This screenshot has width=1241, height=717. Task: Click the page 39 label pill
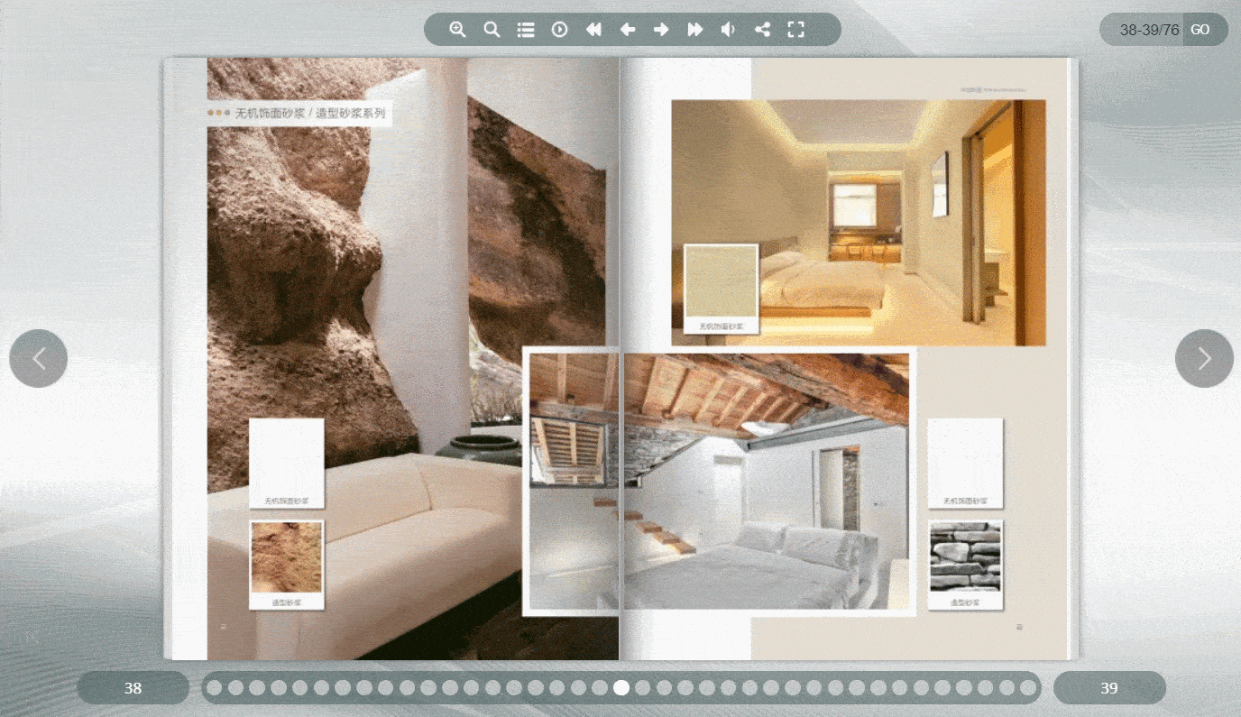point(1109,688)
